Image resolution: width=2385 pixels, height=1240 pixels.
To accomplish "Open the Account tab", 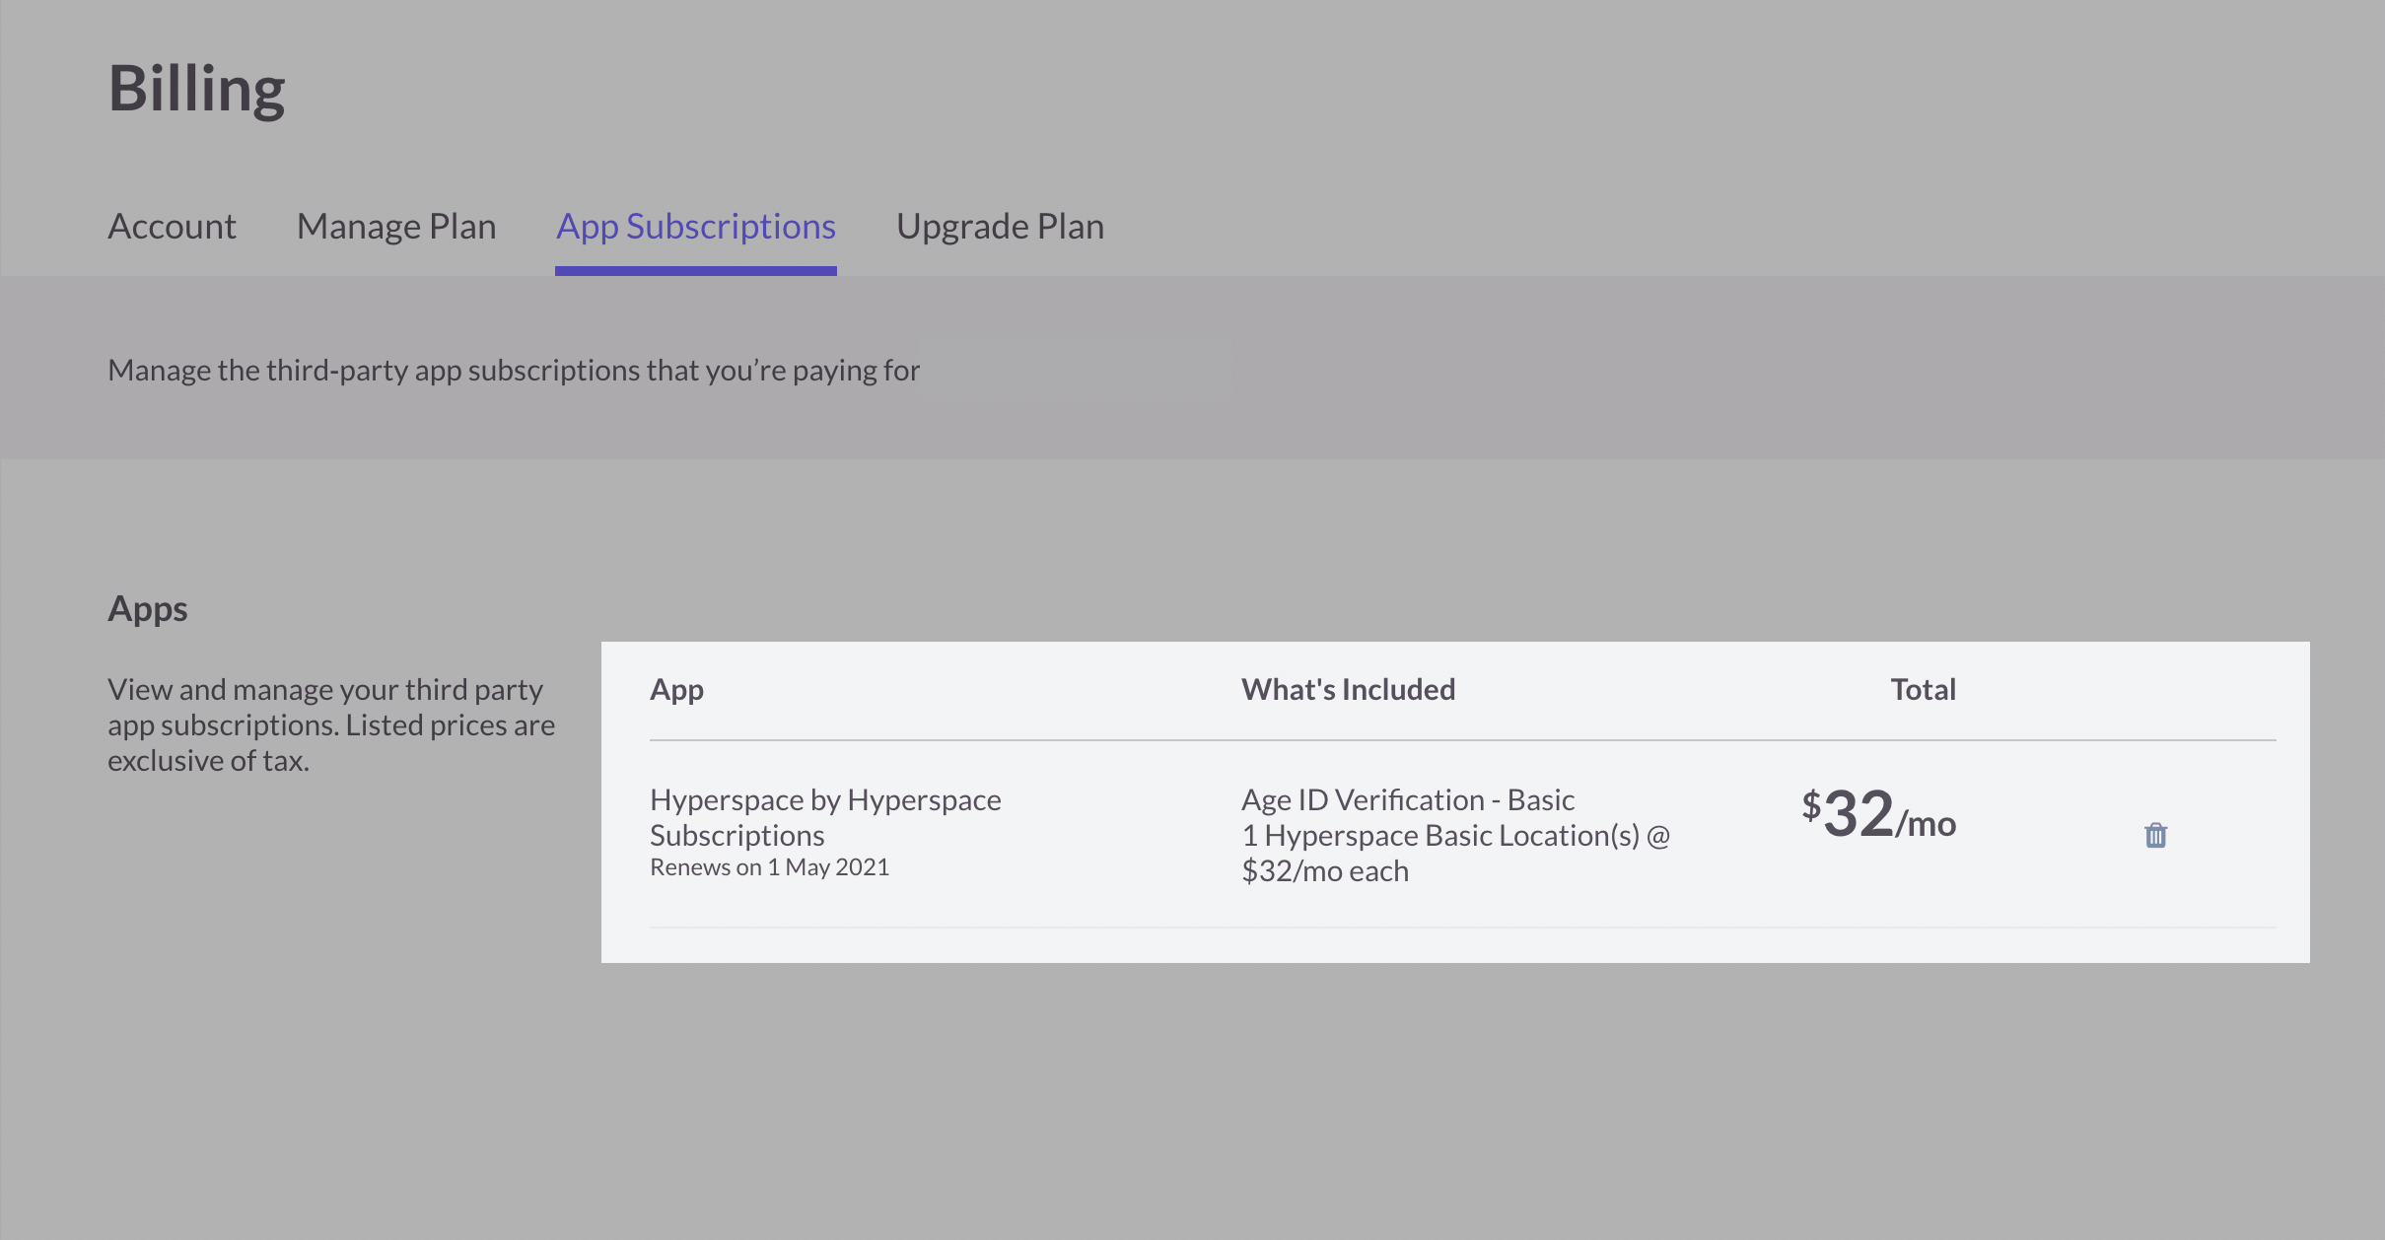I will tap(172, 227).
